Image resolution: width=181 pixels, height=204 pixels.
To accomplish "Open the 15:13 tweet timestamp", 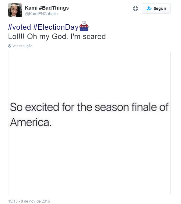I will tap(12, 201).
